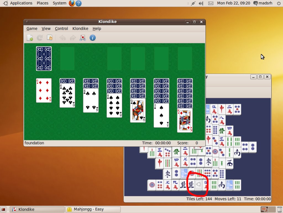Click the restart game toolbar icon

click(x=40, y=38)
